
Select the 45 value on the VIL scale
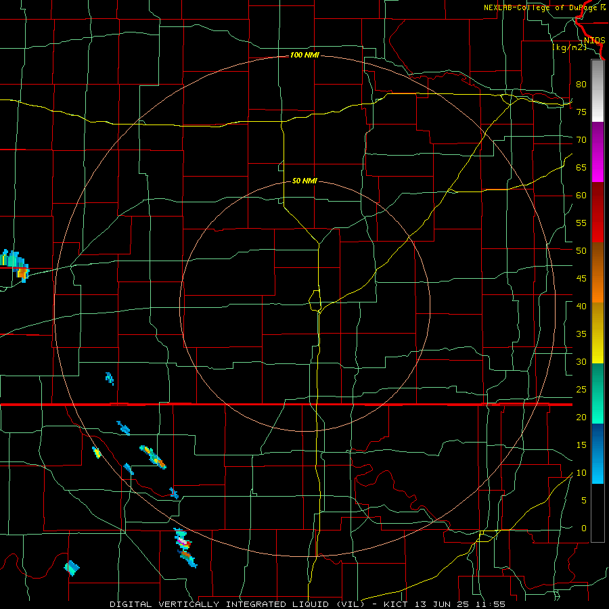(581, 279)
